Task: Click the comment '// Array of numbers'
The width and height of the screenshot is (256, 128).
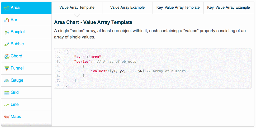Action: coord(166,71)
